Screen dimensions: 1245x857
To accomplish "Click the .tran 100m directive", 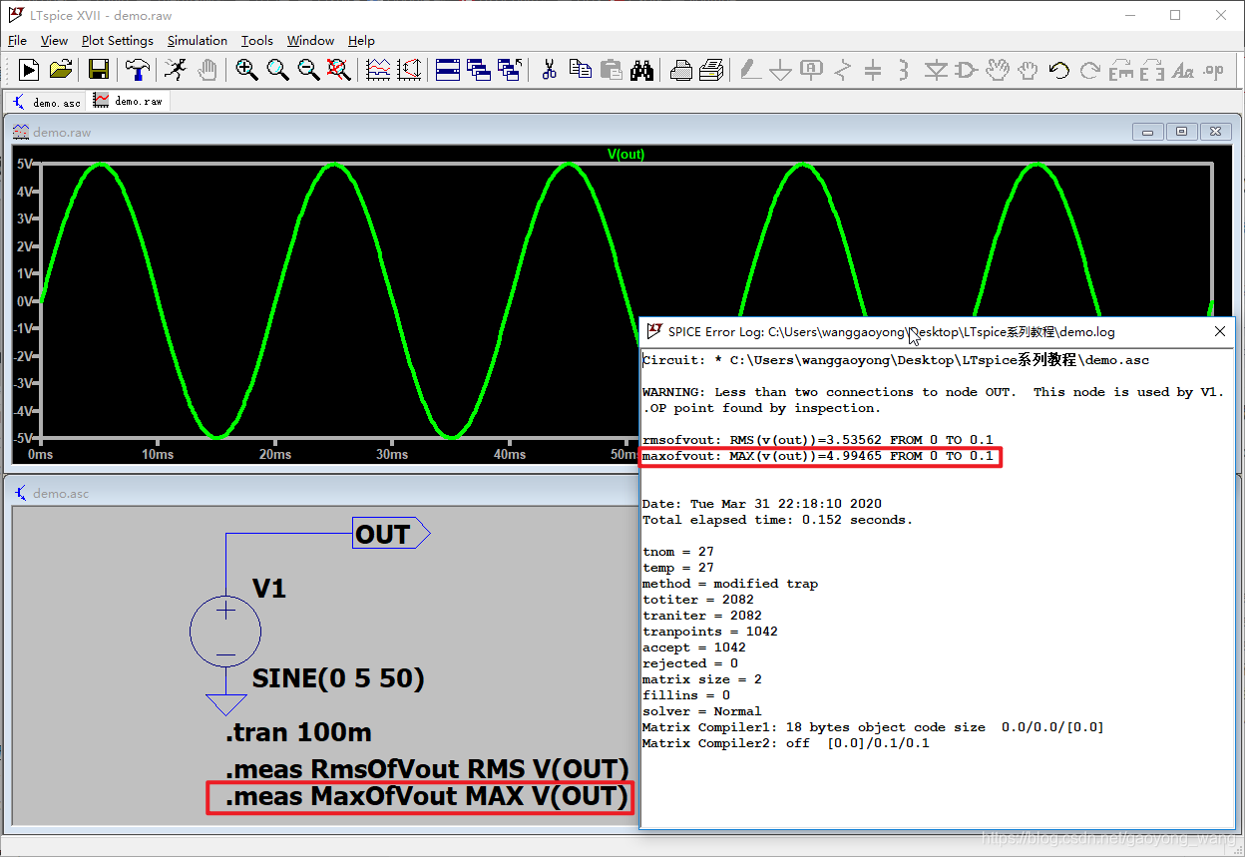I will (x=298, y=732).
